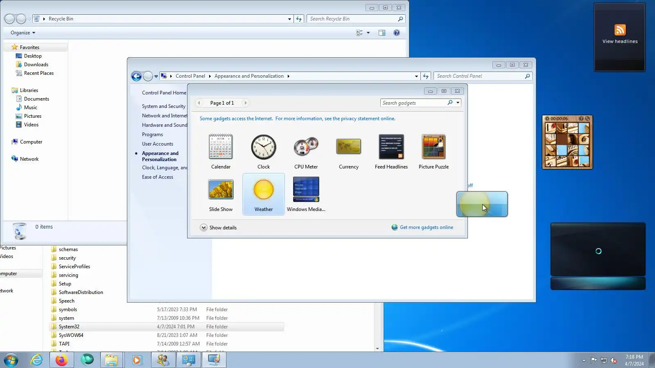The image size is (655, 368).
Task: Select the Currency gadget icon
Action: pyautogui.click(x=348, y=147)
